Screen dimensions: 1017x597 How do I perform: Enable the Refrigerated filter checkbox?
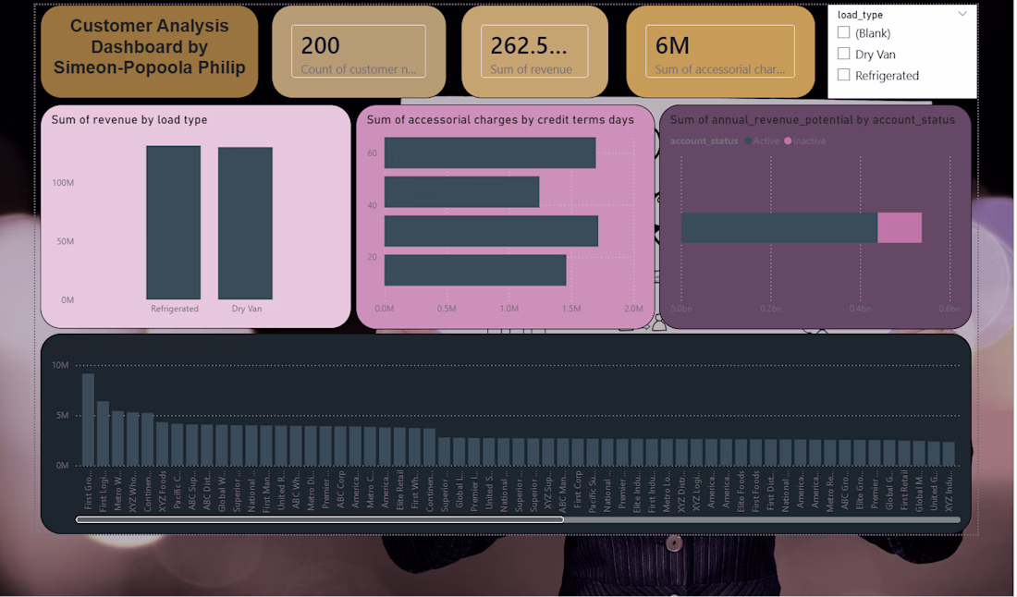coord(843,75)
